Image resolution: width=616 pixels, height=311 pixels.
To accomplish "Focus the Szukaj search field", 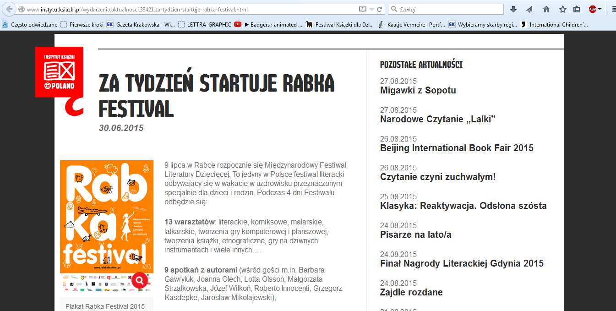I will tap(446, 9).
